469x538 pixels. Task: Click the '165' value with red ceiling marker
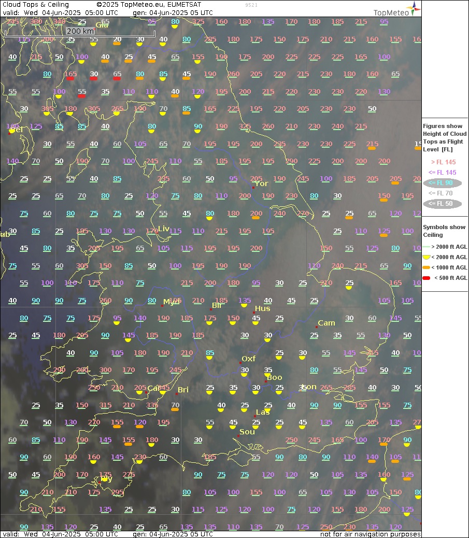(70, 74)
